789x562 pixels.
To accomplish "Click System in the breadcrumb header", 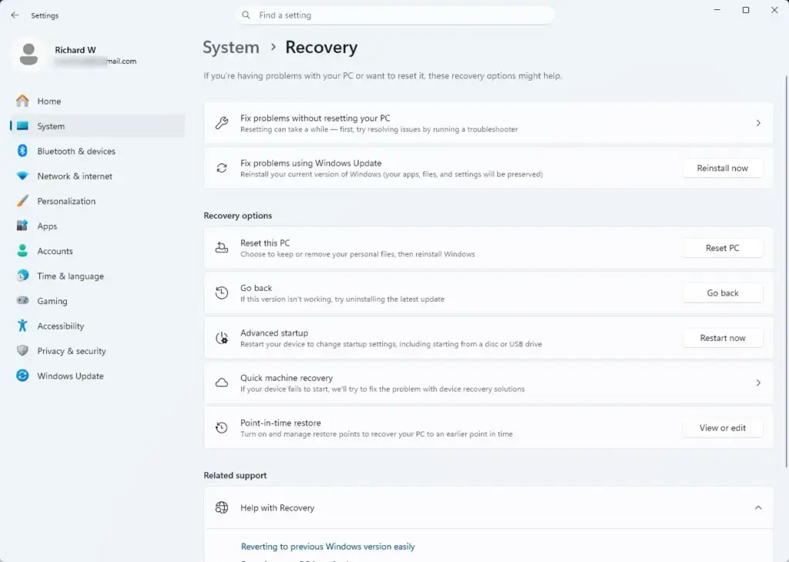I will coord(231,47).
